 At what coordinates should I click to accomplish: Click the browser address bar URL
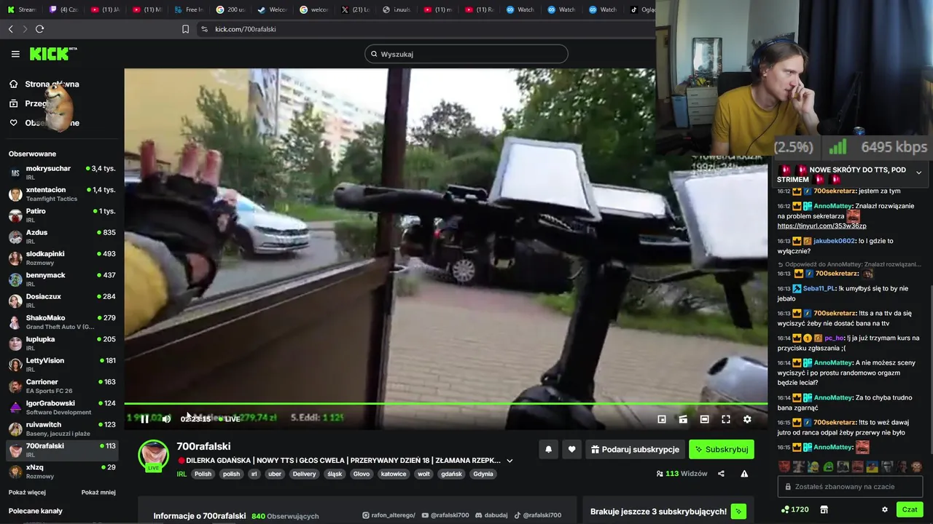point(245,29)
